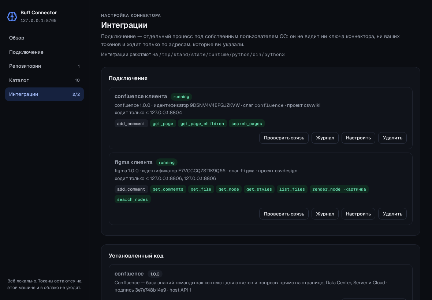This screenshot has width=432, height=300.
Task: Click the get_file tool tag
Action: [201, 189]
